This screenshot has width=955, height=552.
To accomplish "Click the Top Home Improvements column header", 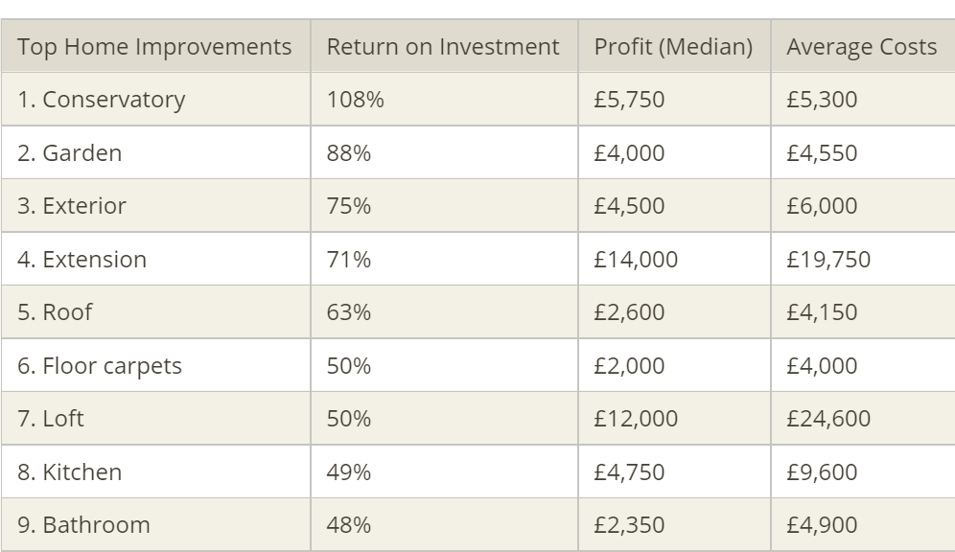I will click(154, 47).
